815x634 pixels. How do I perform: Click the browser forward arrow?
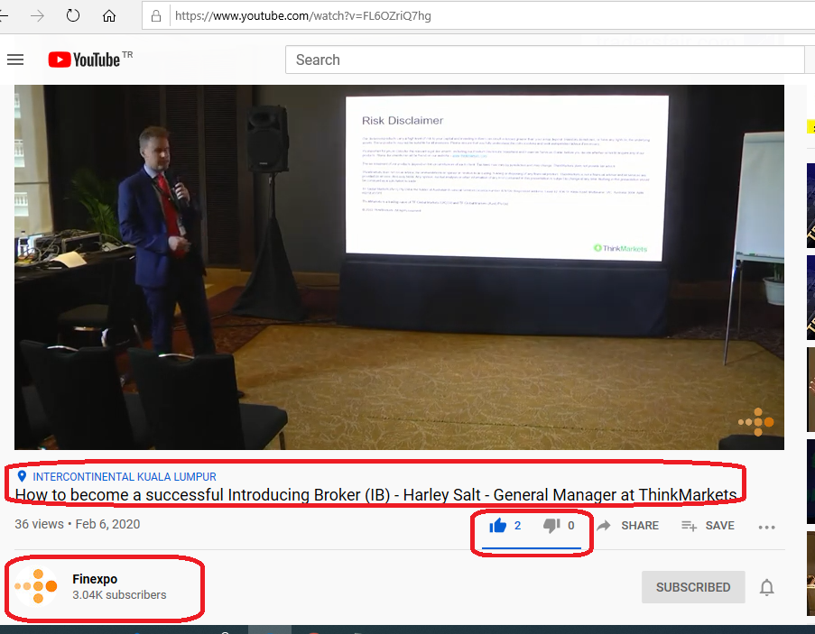click(x=37, y=16)
